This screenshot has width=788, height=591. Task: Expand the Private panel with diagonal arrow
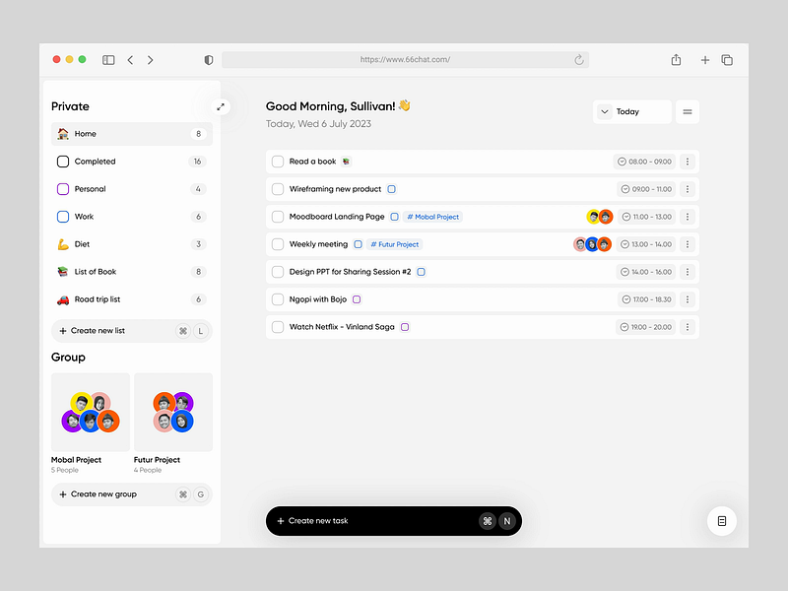[221, 105]
